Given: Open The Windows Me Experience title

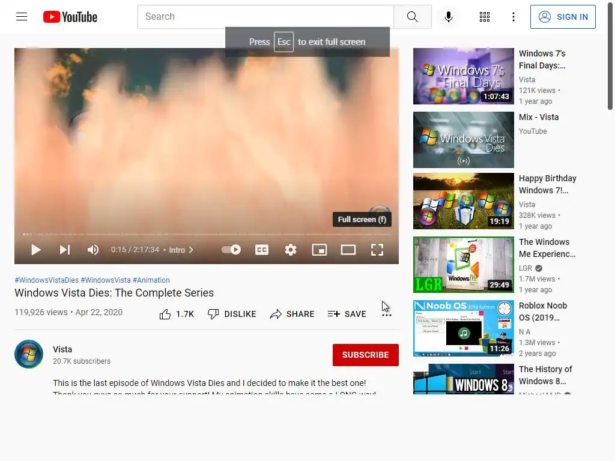Looking at the screenshot, I should click(547, 248).
